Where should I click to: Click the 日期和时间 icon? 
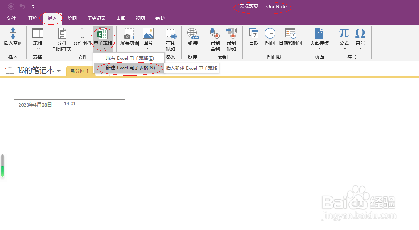pos(290,34)
